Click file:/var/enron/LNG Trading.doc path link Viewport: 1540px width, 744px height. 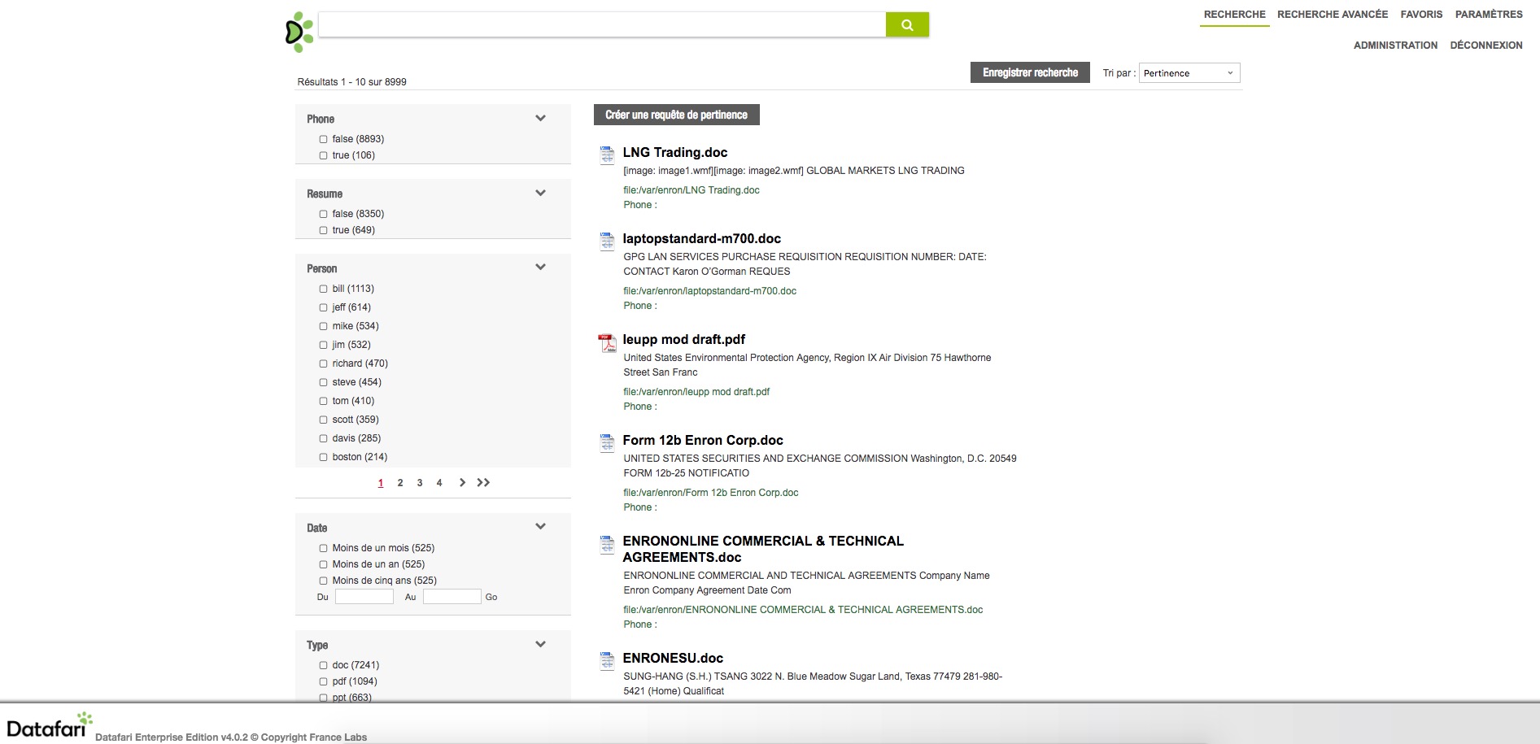[691, 190]
